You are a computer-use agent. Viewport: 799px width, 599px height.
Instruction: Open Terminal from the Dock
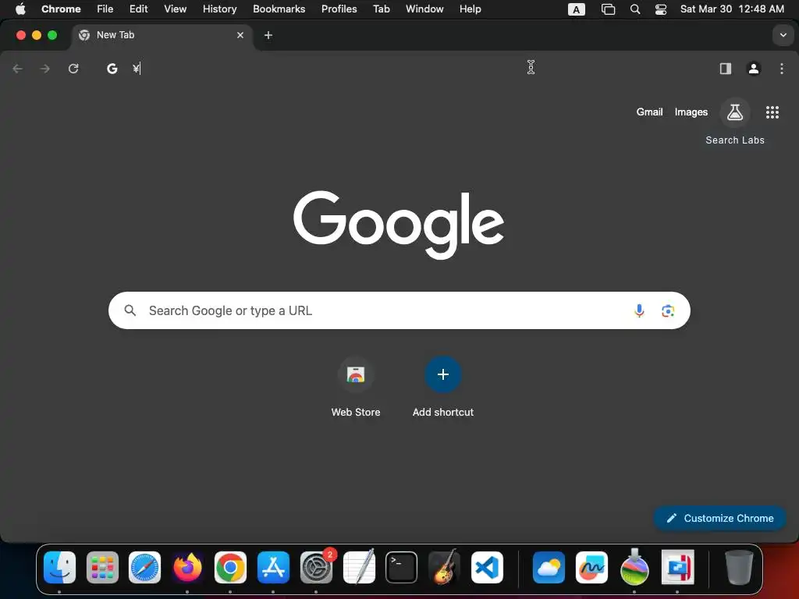[402, 568]
